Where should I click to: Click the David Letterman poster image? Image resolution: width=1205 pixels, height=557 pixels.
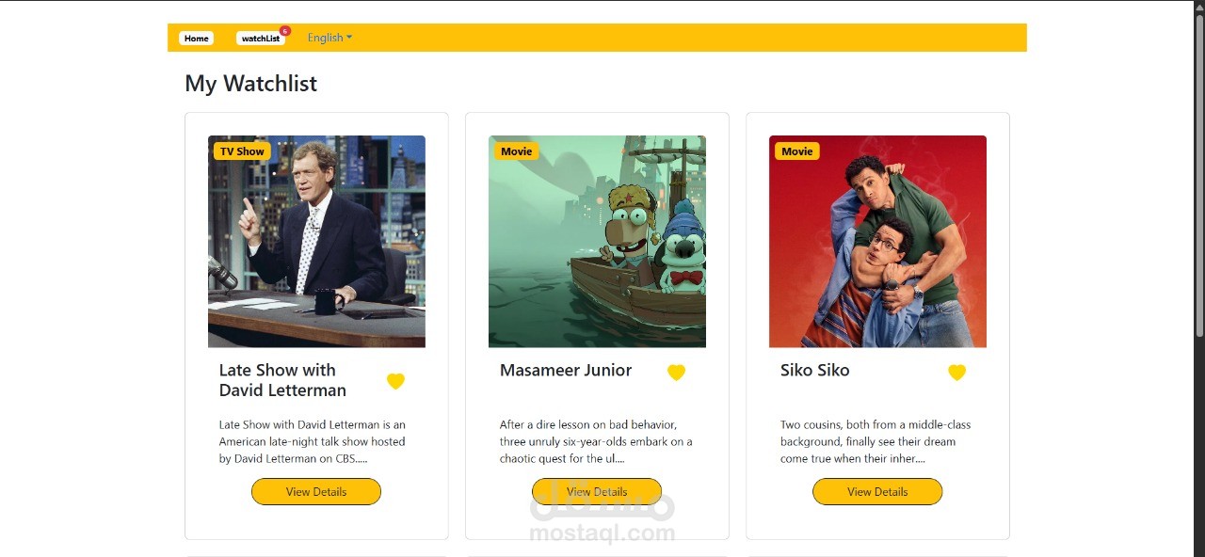point(316,242)
